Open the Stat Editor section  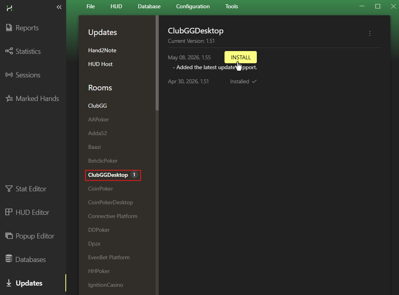[x=31, y=189]
